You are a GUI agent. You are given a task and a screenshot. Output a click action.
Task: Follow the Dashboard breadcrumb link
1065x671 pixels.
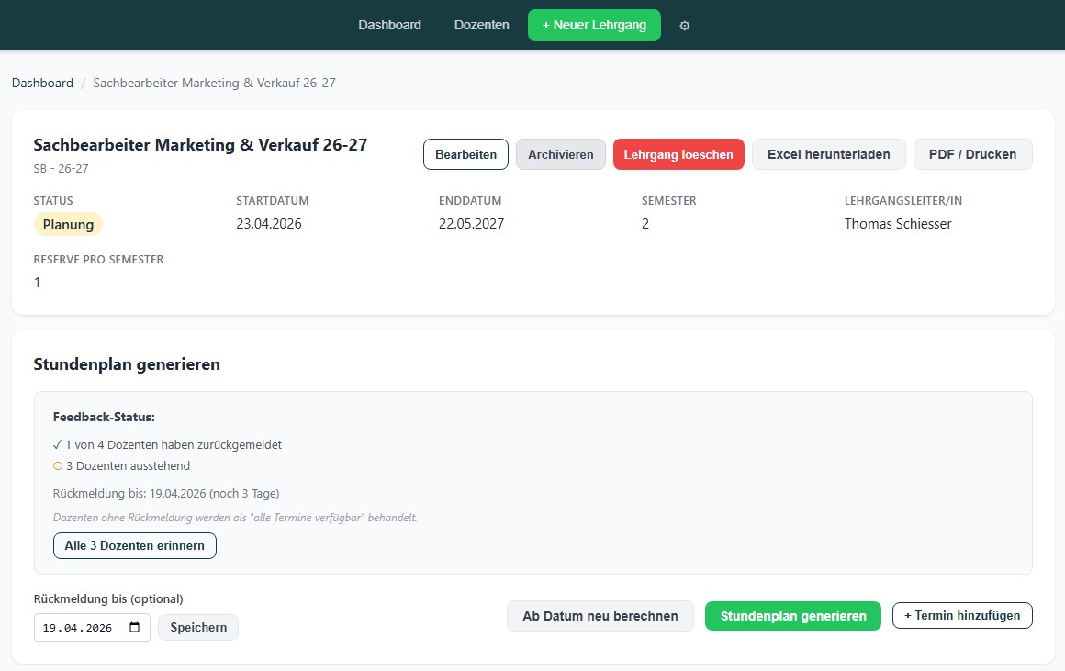pos(42,83)
